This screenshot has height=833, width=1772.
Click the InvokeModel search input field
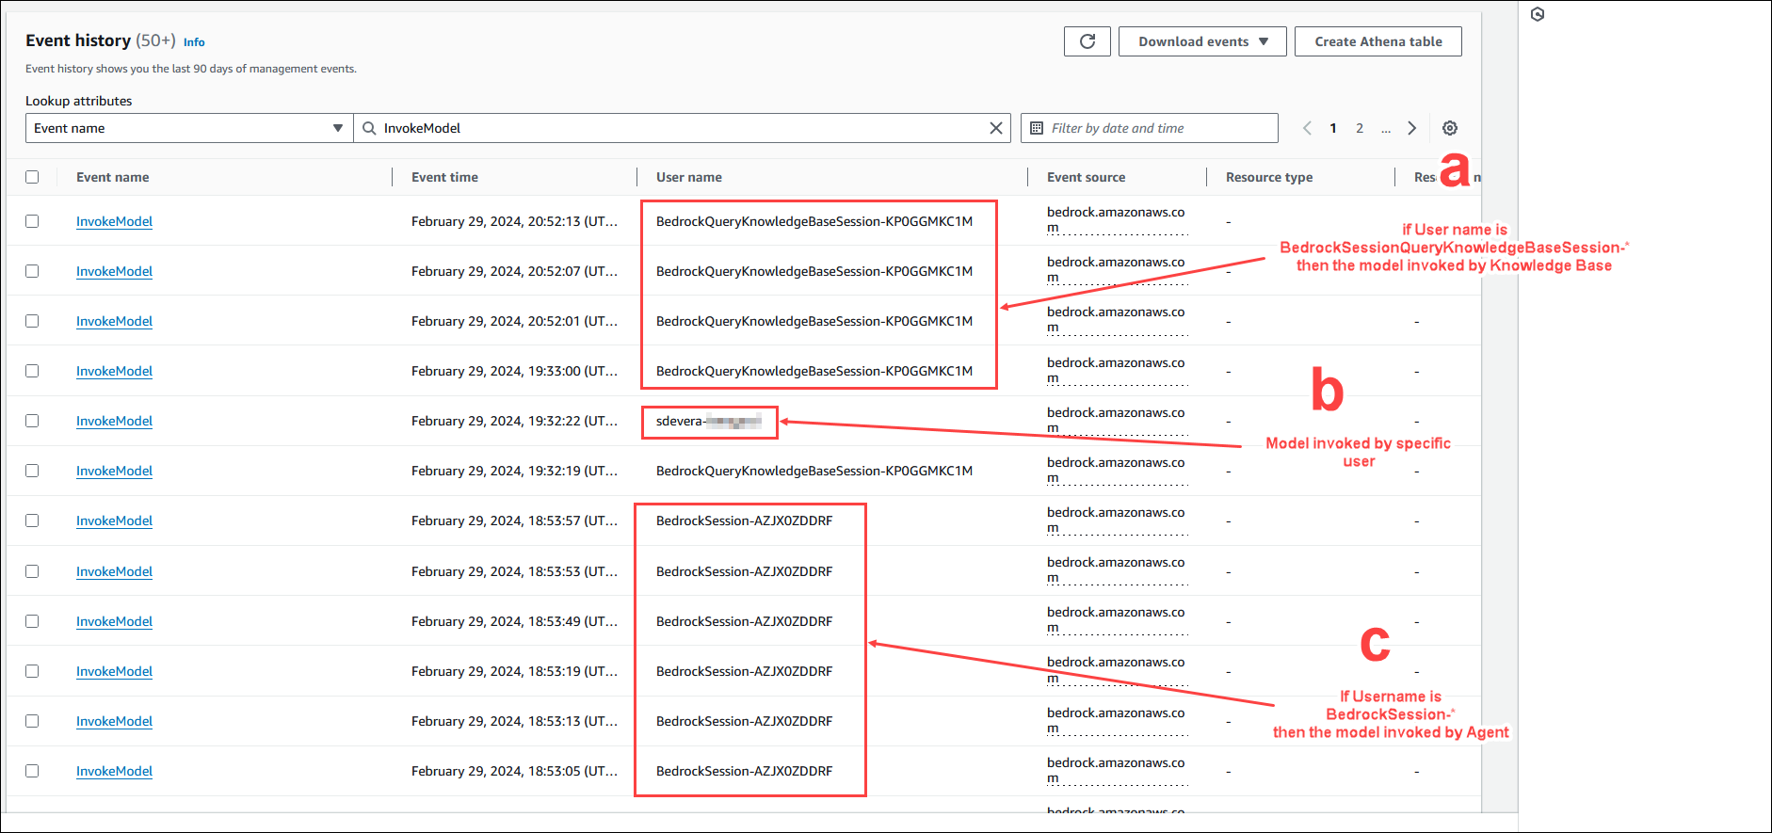tap(682, 128)
